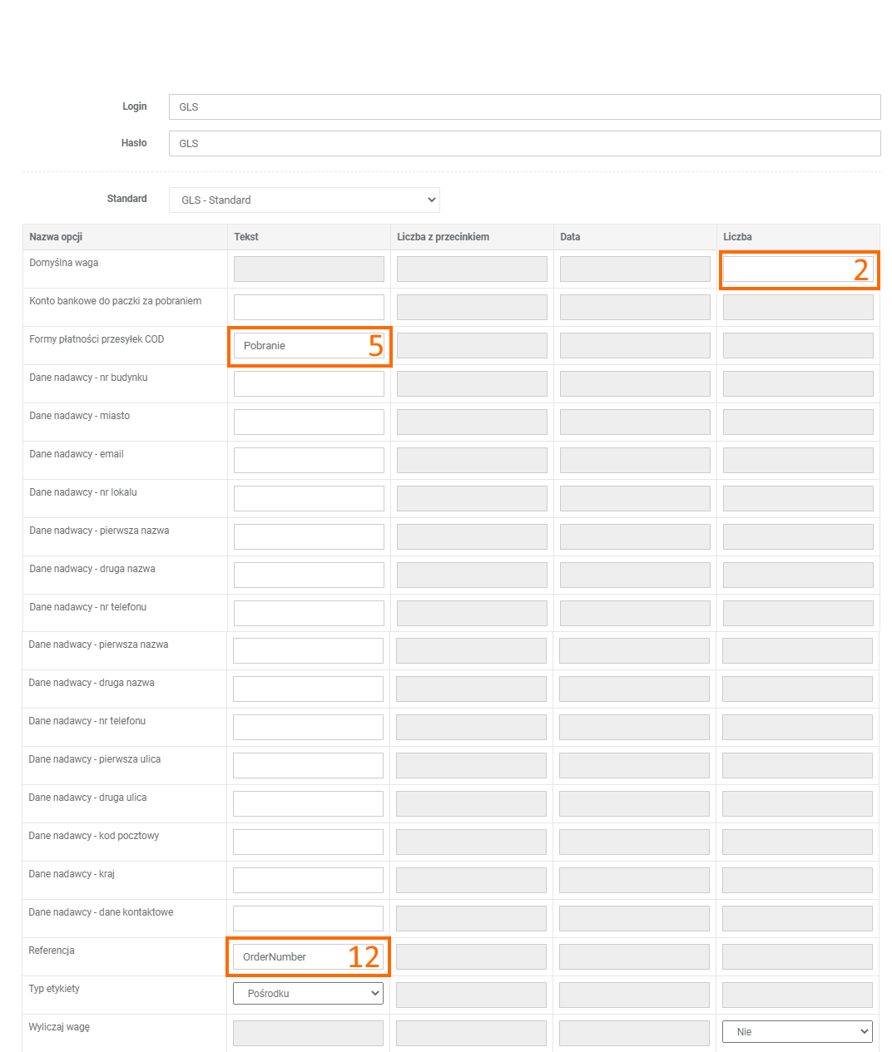892x1052 pixels.
Task: Focus the Dane nadawcy druga ulica field
Action: click(x=308, y=803)
